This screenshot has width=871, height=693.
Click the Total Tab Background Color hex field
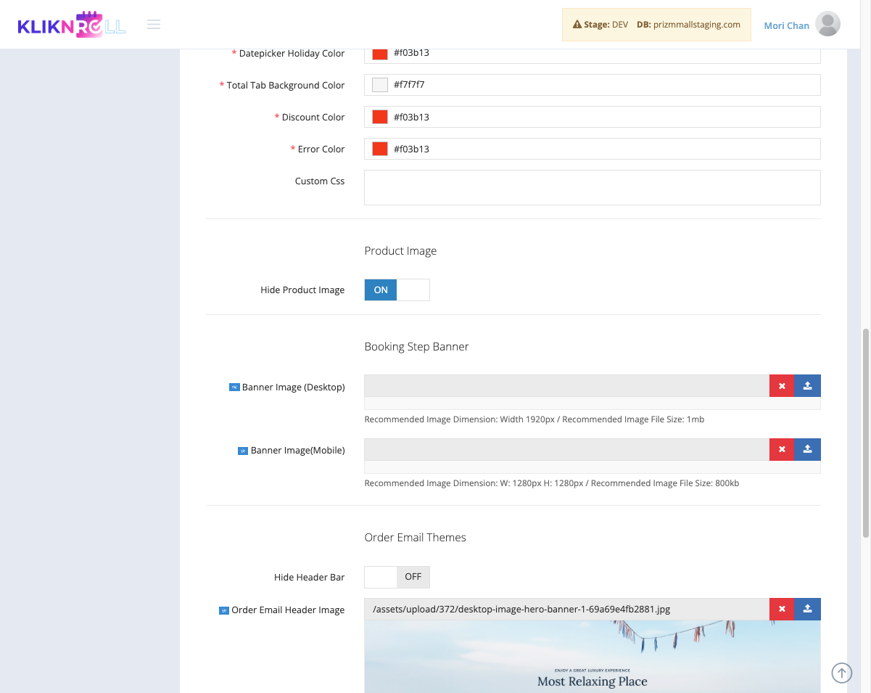592,85
